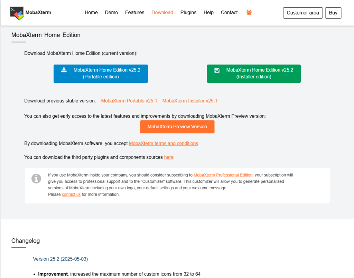Open MobaXterm Installer v25.1 link
The image size is (354, 278).
click(190, 101)
